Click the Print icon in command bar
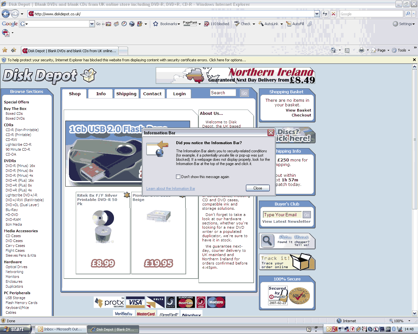Screen dimensions: 418x334 [x=361, y=50]
